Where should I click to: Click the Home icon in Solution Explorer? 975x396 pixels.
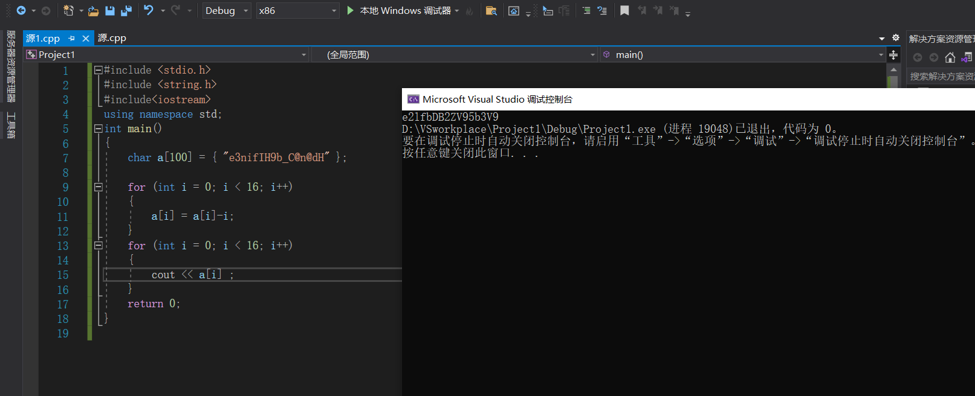pos(950,57)
